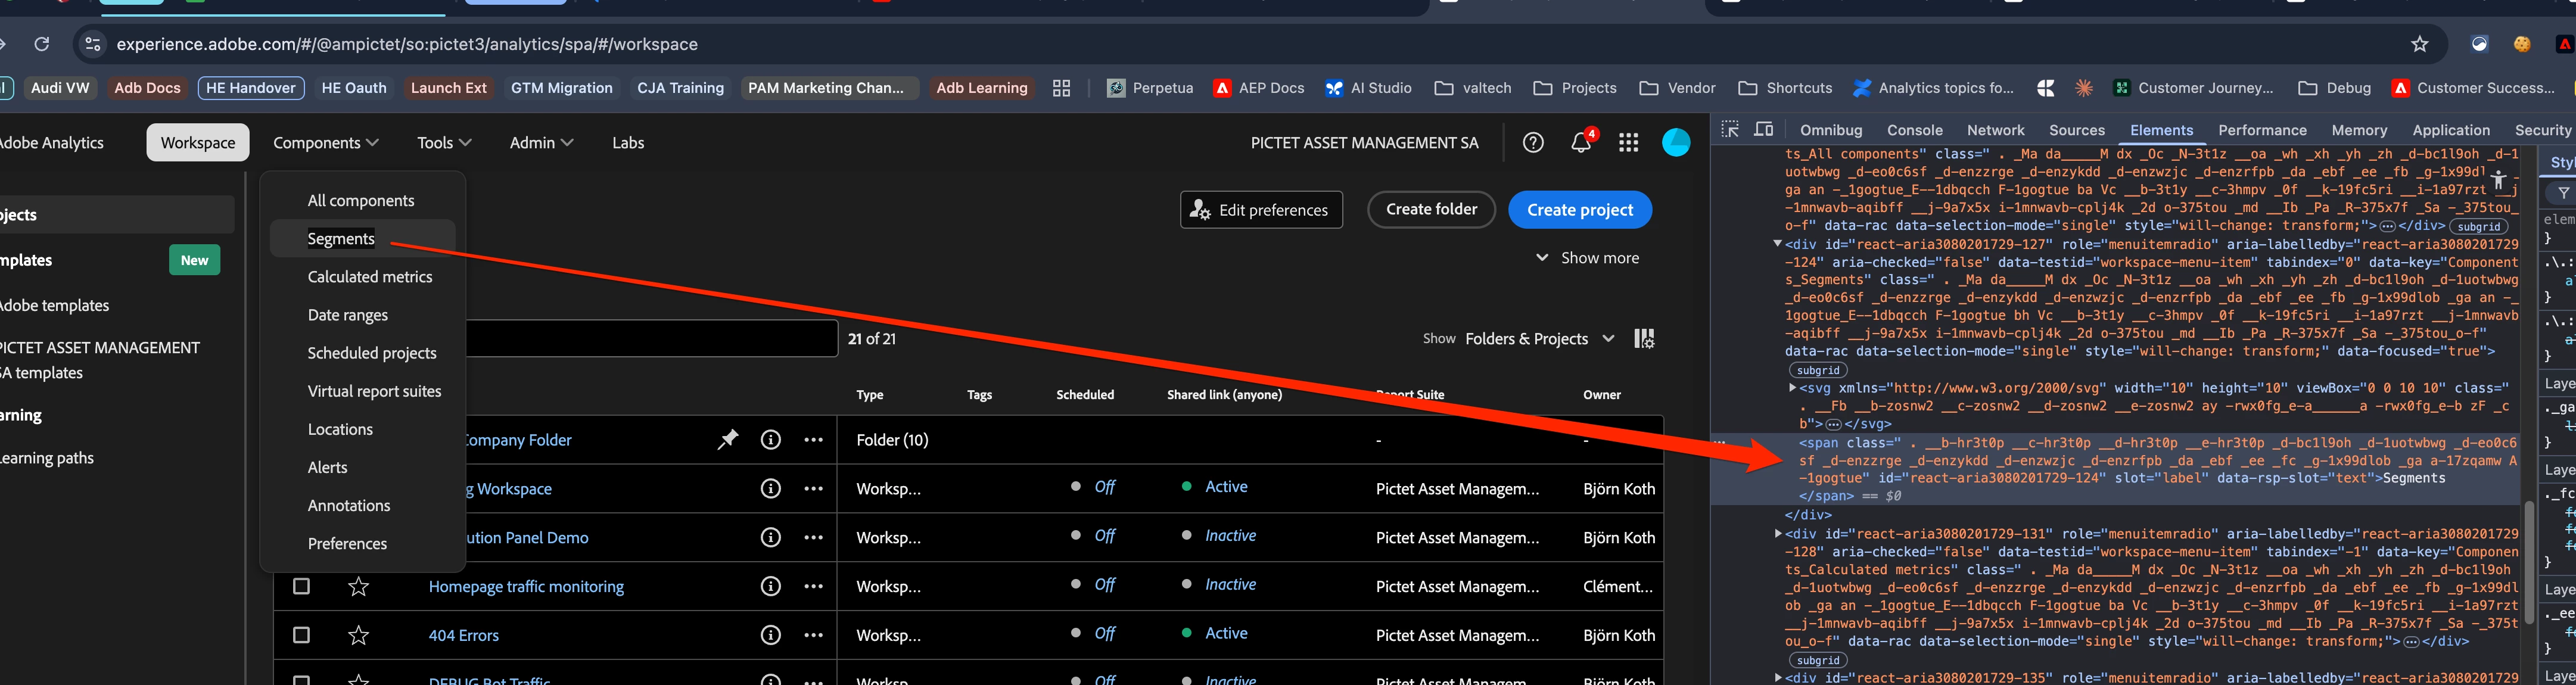Click the user profile avatar

[x=1676, y=143]
